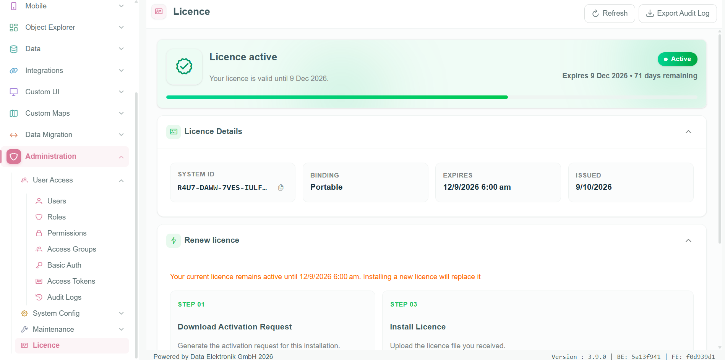
Task: Copy the System ID with copy icon
Action: (x=281, y=187)
